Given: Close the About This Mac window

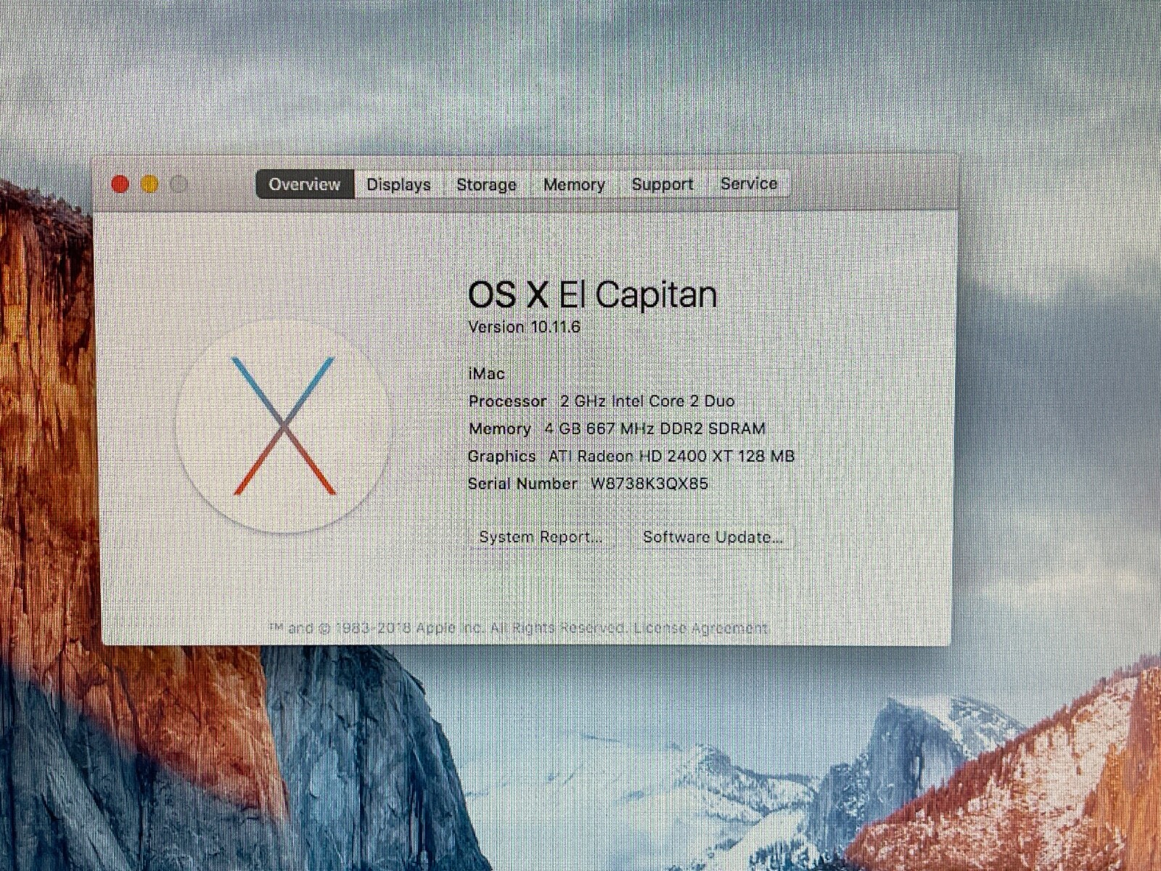Looking at the screenshot, I should [x=120, y=184].
